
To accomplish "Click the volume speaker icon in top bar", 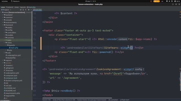I will click(x=169, y=1).
